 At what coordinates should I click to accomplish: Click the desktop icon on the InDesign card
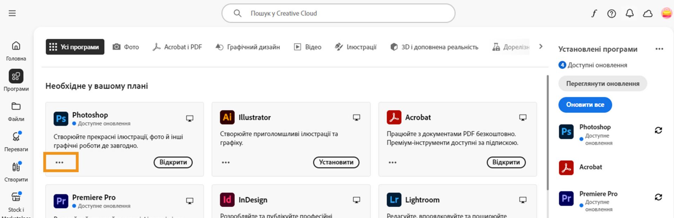(x=356, y=200)
